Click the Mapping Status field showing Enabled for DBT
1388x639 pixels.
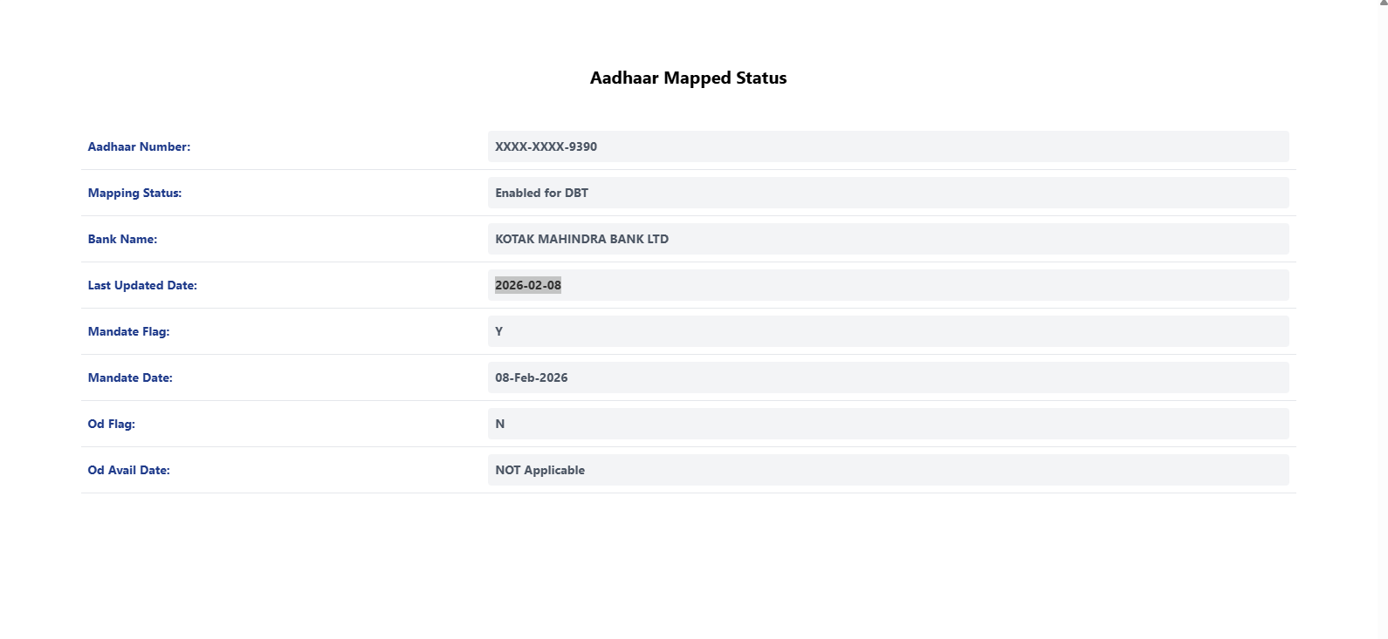click(x=888, y=193)
